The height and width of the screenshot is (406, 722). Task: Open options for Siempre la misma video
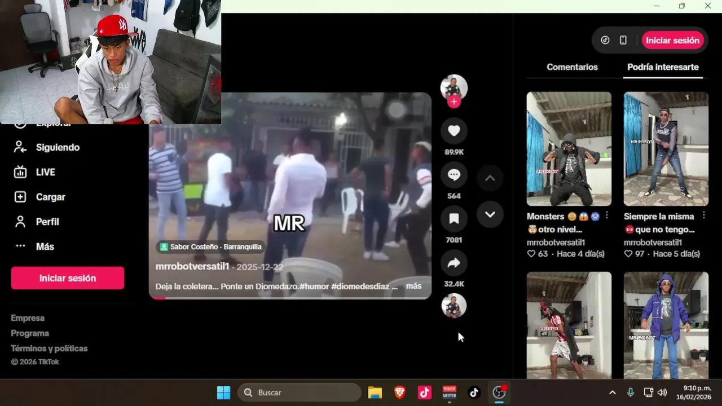704,215
